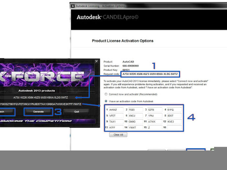Click activation code field 7 containing 1PNJ

[x=155, y=116]
